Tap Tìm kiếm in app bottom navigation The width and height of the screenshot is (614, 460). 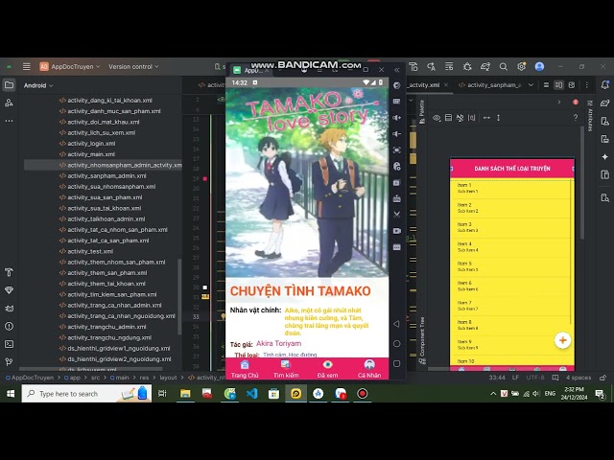click(286, 369)
